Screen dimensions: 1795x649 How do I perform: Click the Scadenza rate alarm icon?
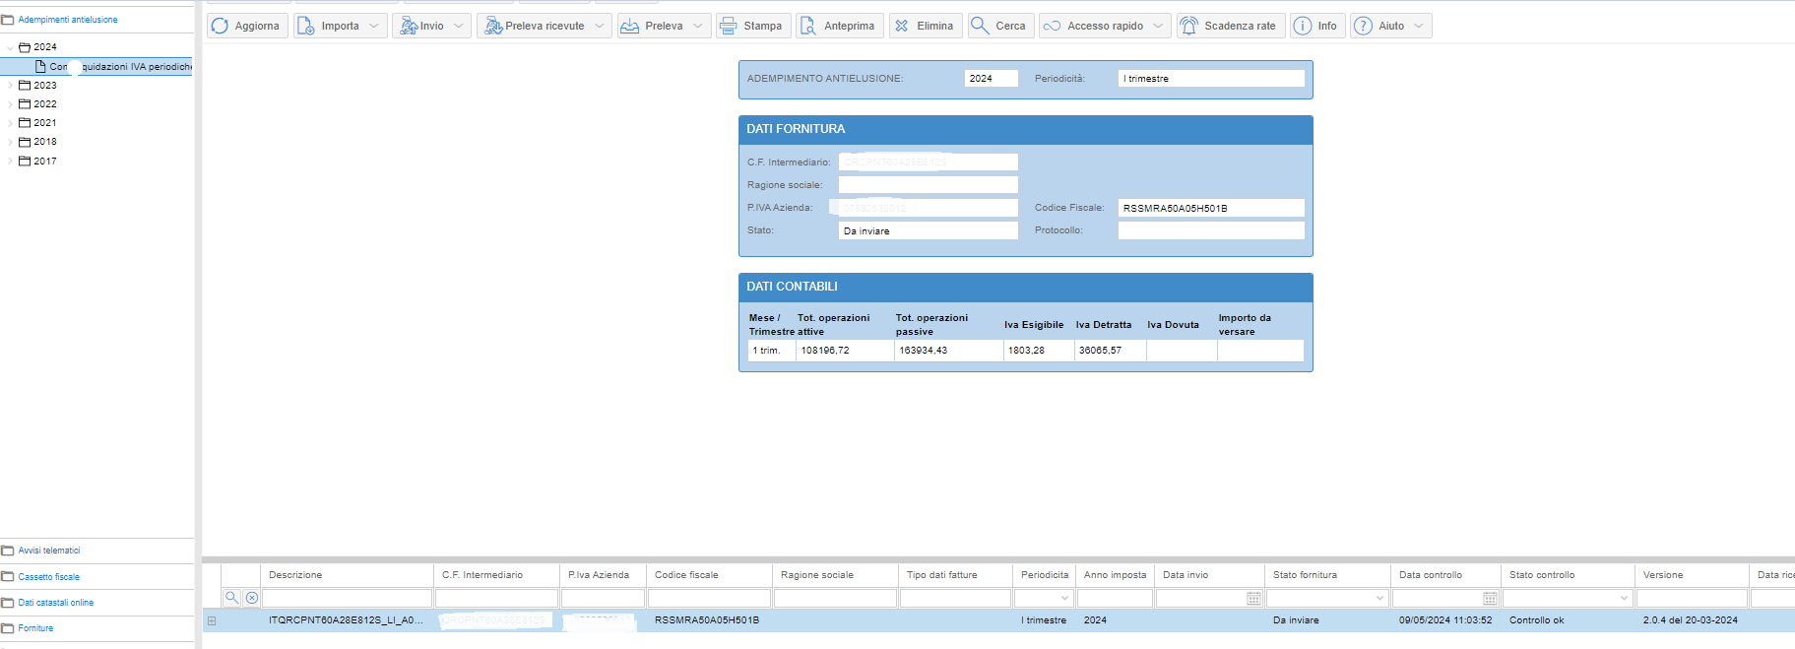point(1188,26)
